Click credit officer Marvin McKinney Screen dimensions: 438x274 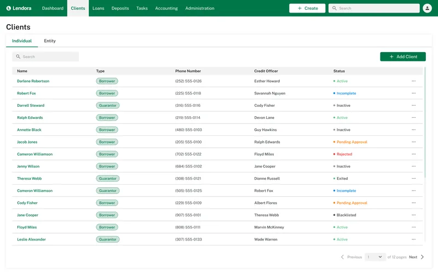tap(269, 227)
